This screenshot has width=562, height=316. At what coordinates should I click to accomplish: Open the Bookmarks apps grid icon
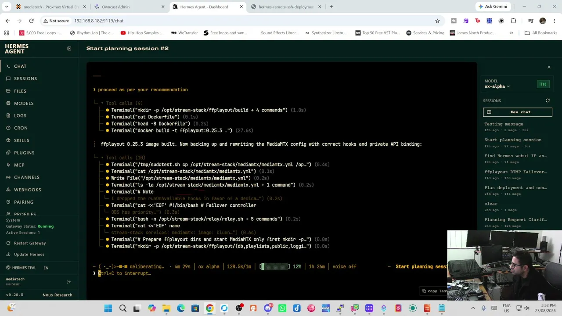point(7,33)
